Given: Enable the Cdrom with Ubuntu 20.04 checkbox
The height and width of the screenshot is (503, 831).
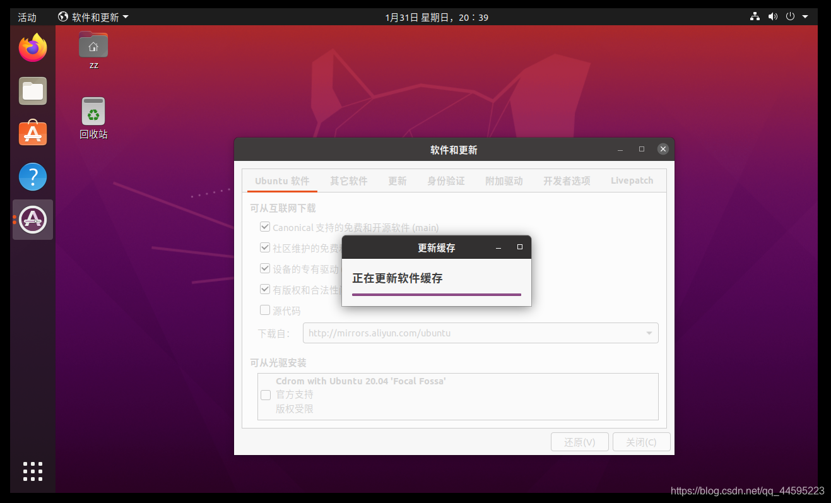Looking at the screenshot, I should pos(266,395).
